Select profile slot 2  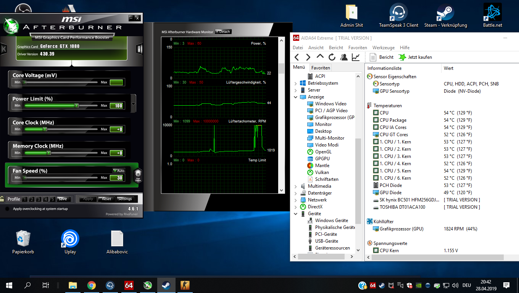32,199
